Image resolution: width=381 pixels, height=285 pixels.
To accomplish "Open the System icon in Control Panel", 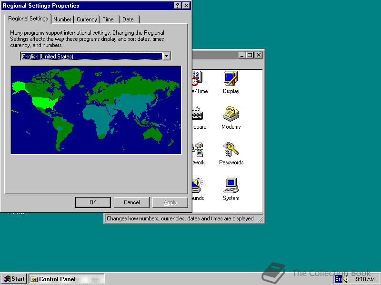I will point(231,189).
